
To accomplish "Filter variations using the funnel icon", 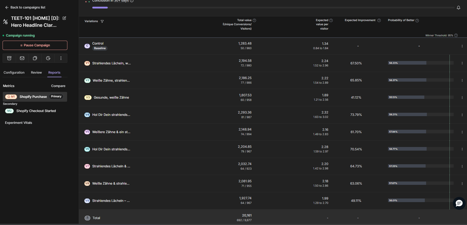I will (x=102, y=21).
